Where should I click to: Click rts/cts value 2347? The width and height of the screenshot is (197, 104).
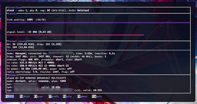pos(56,72)
